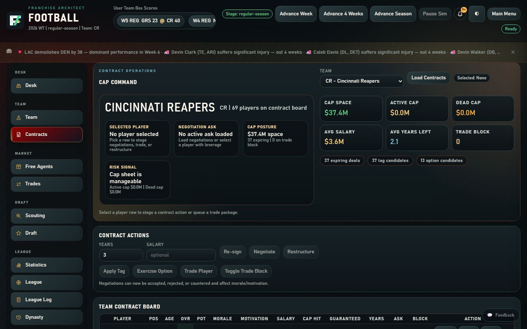Open the Main Menu button

click(x=504, y=14)
